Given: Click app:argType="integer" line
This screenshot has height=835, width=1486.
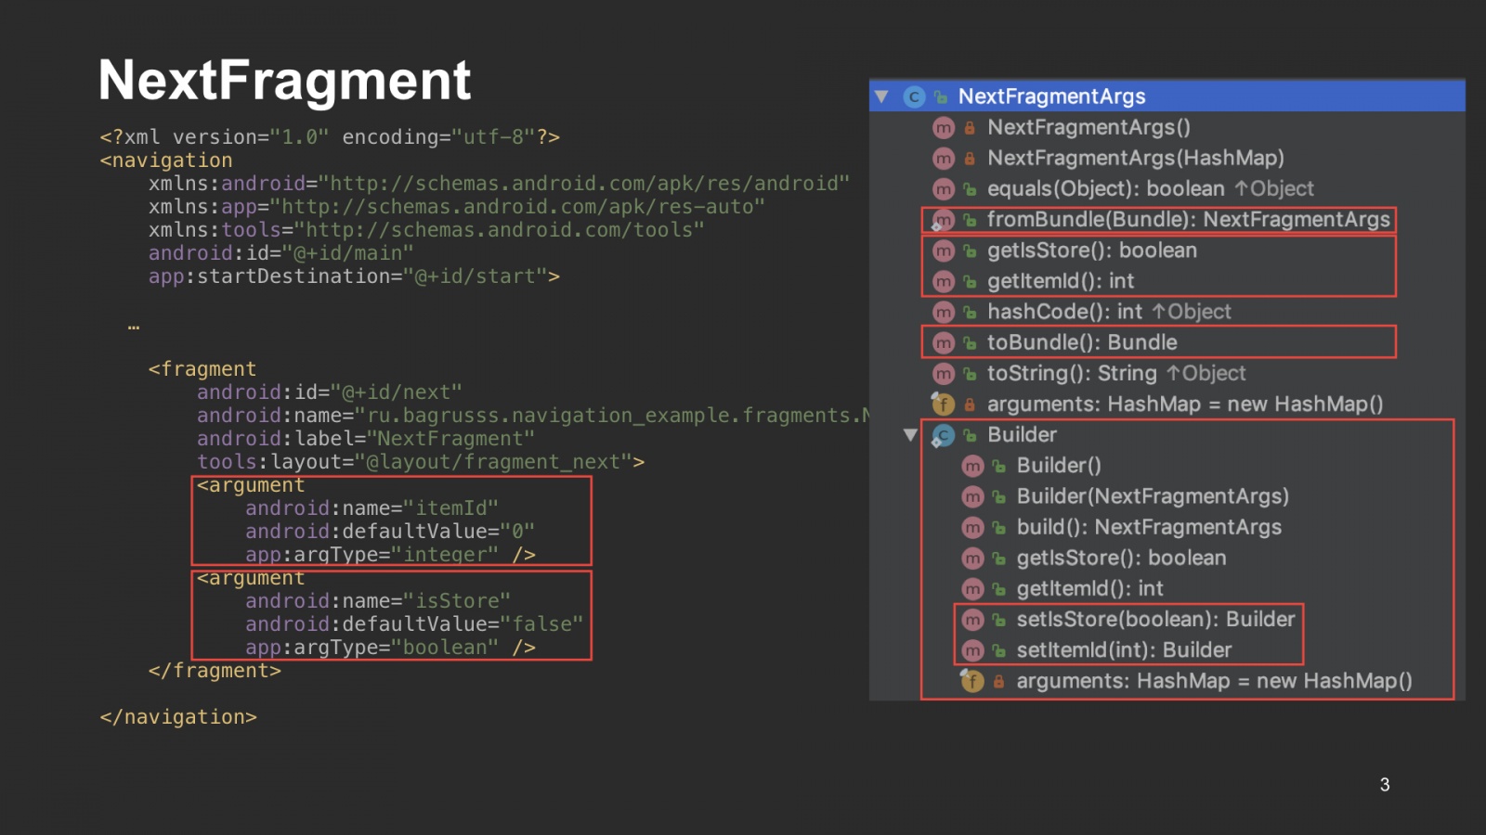Looking at the screenshot, I should tap(390, 555).
